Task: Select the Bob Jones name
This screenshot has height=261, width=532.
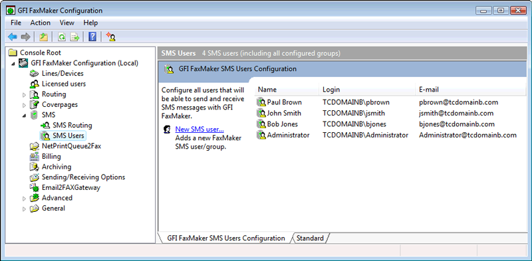Action: (x=282, y=124)
